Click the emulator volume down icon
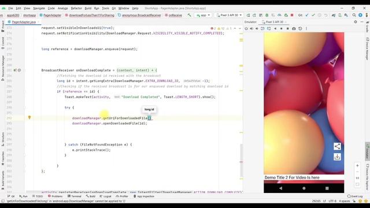 pos(257,28)
